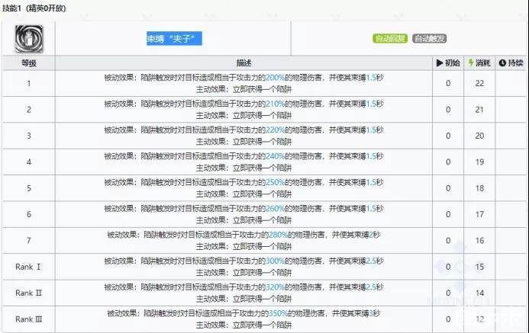Viewport: 529px width, 333px height.
Task: Click the play triangle icon beside 初始
Action: [x=440, y=62]
